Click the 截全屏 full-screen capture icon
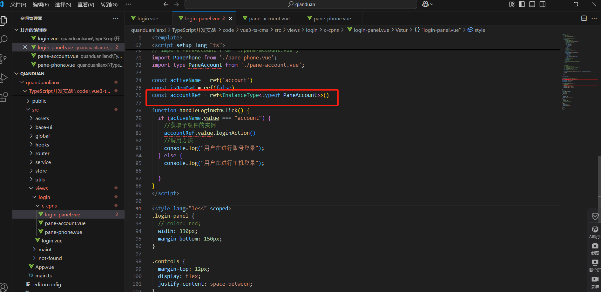The height and width of the screenshot is (292, 601). tap(595, 266)
